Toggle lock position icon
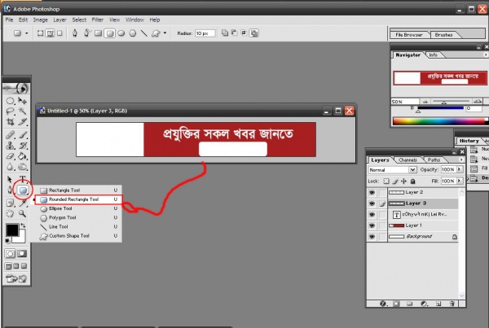This screenshot has width=489, height=328. pos(404,181)
